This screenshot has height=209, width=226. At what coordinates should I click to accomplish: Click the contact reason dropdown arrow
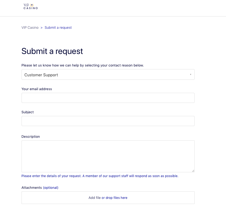191,74
